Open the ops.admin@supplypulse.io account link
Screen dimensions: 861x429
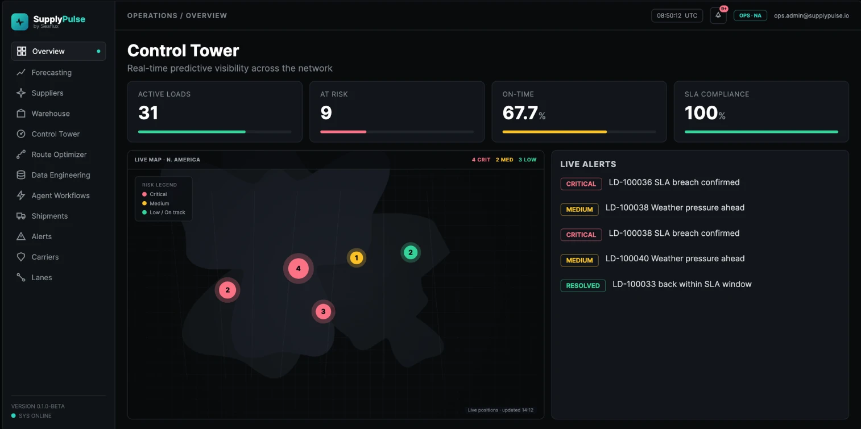tap(812, 16)
